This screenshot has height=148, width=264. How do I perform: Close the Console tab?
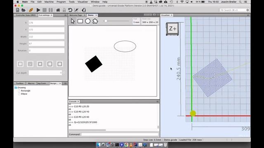point(78,102)
